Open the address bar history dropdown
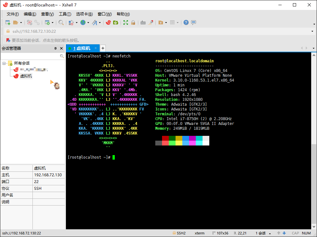This screenshot has height=237, width=317. pyautogui.click(x=312, y=31)
